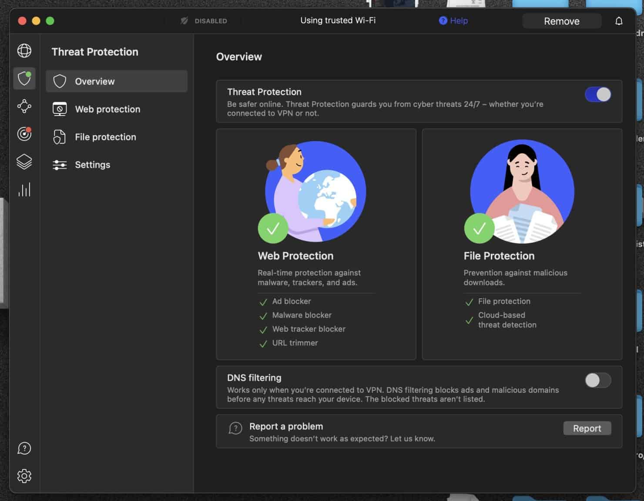Open the statistics bars icon in sidebar
The width and height of the screenshot is (644, 501).
pos(24,189)
